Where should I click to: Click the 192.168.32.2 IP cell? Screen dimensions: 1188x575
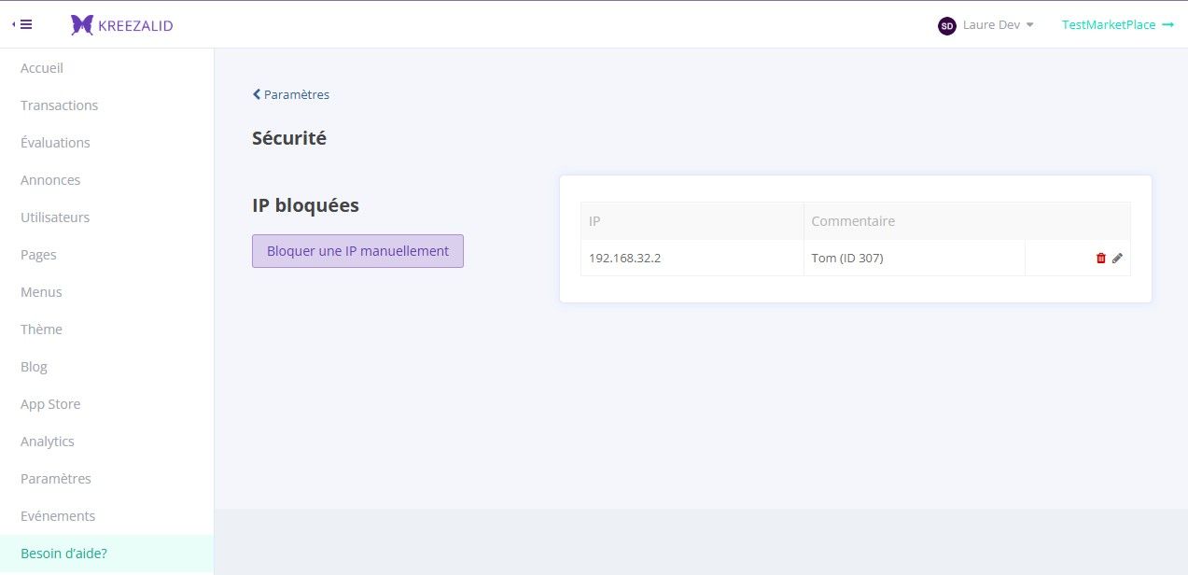point(692,259)
